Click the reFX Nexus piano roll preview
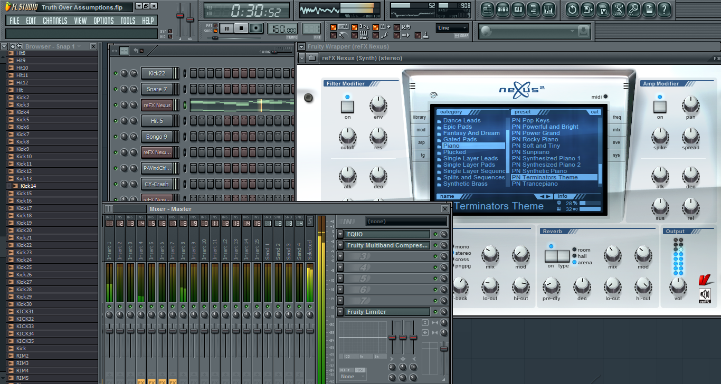 point(242,105)
